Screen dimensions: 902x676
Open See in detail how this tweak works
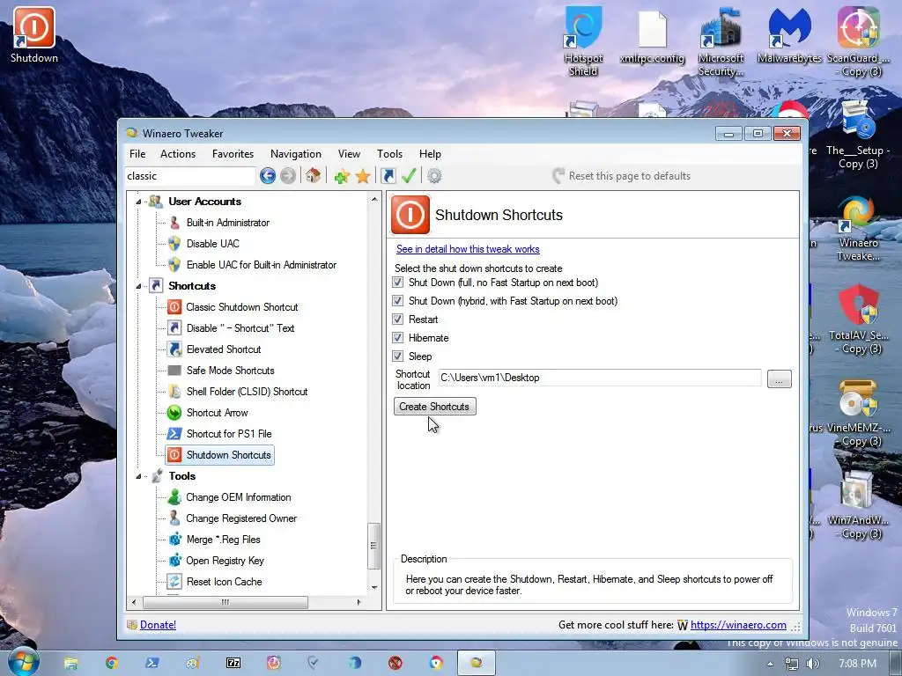coord(468,249)
